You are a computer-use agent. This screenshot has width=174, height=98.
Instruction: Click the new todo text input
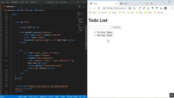tap(100, 27)
